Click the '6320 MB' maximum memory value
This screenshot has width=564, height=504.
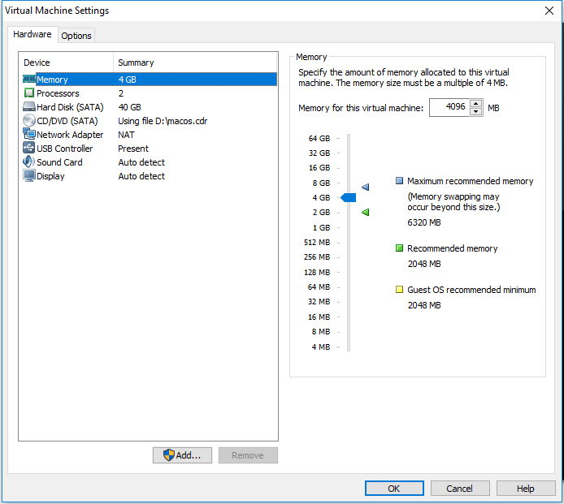[x=424, y=222]
